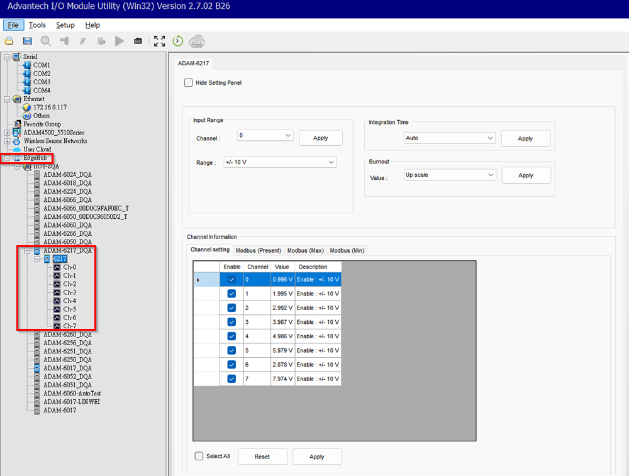Select Ch-4 in the device tree
629x476 pixels.
69,301
